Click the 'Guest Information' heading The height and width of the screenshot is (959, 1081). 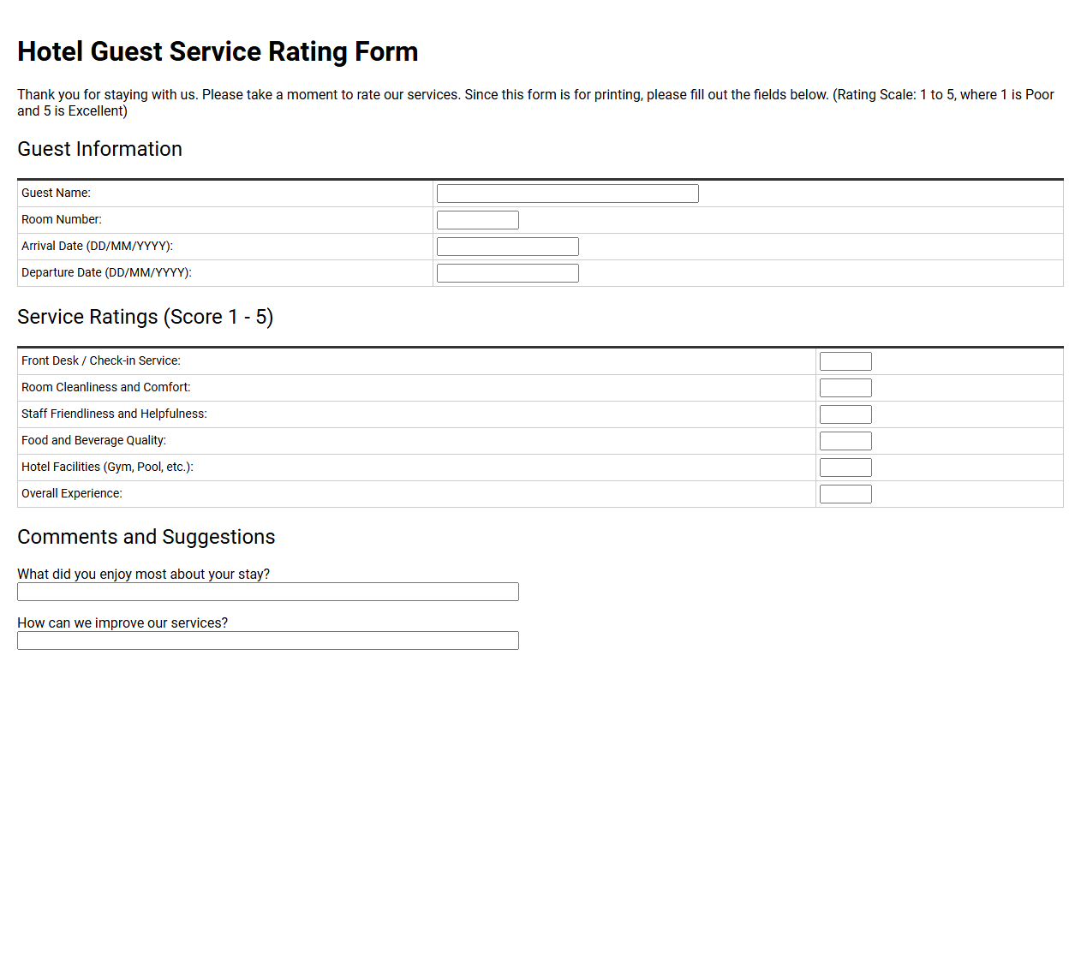coord(99,149)
